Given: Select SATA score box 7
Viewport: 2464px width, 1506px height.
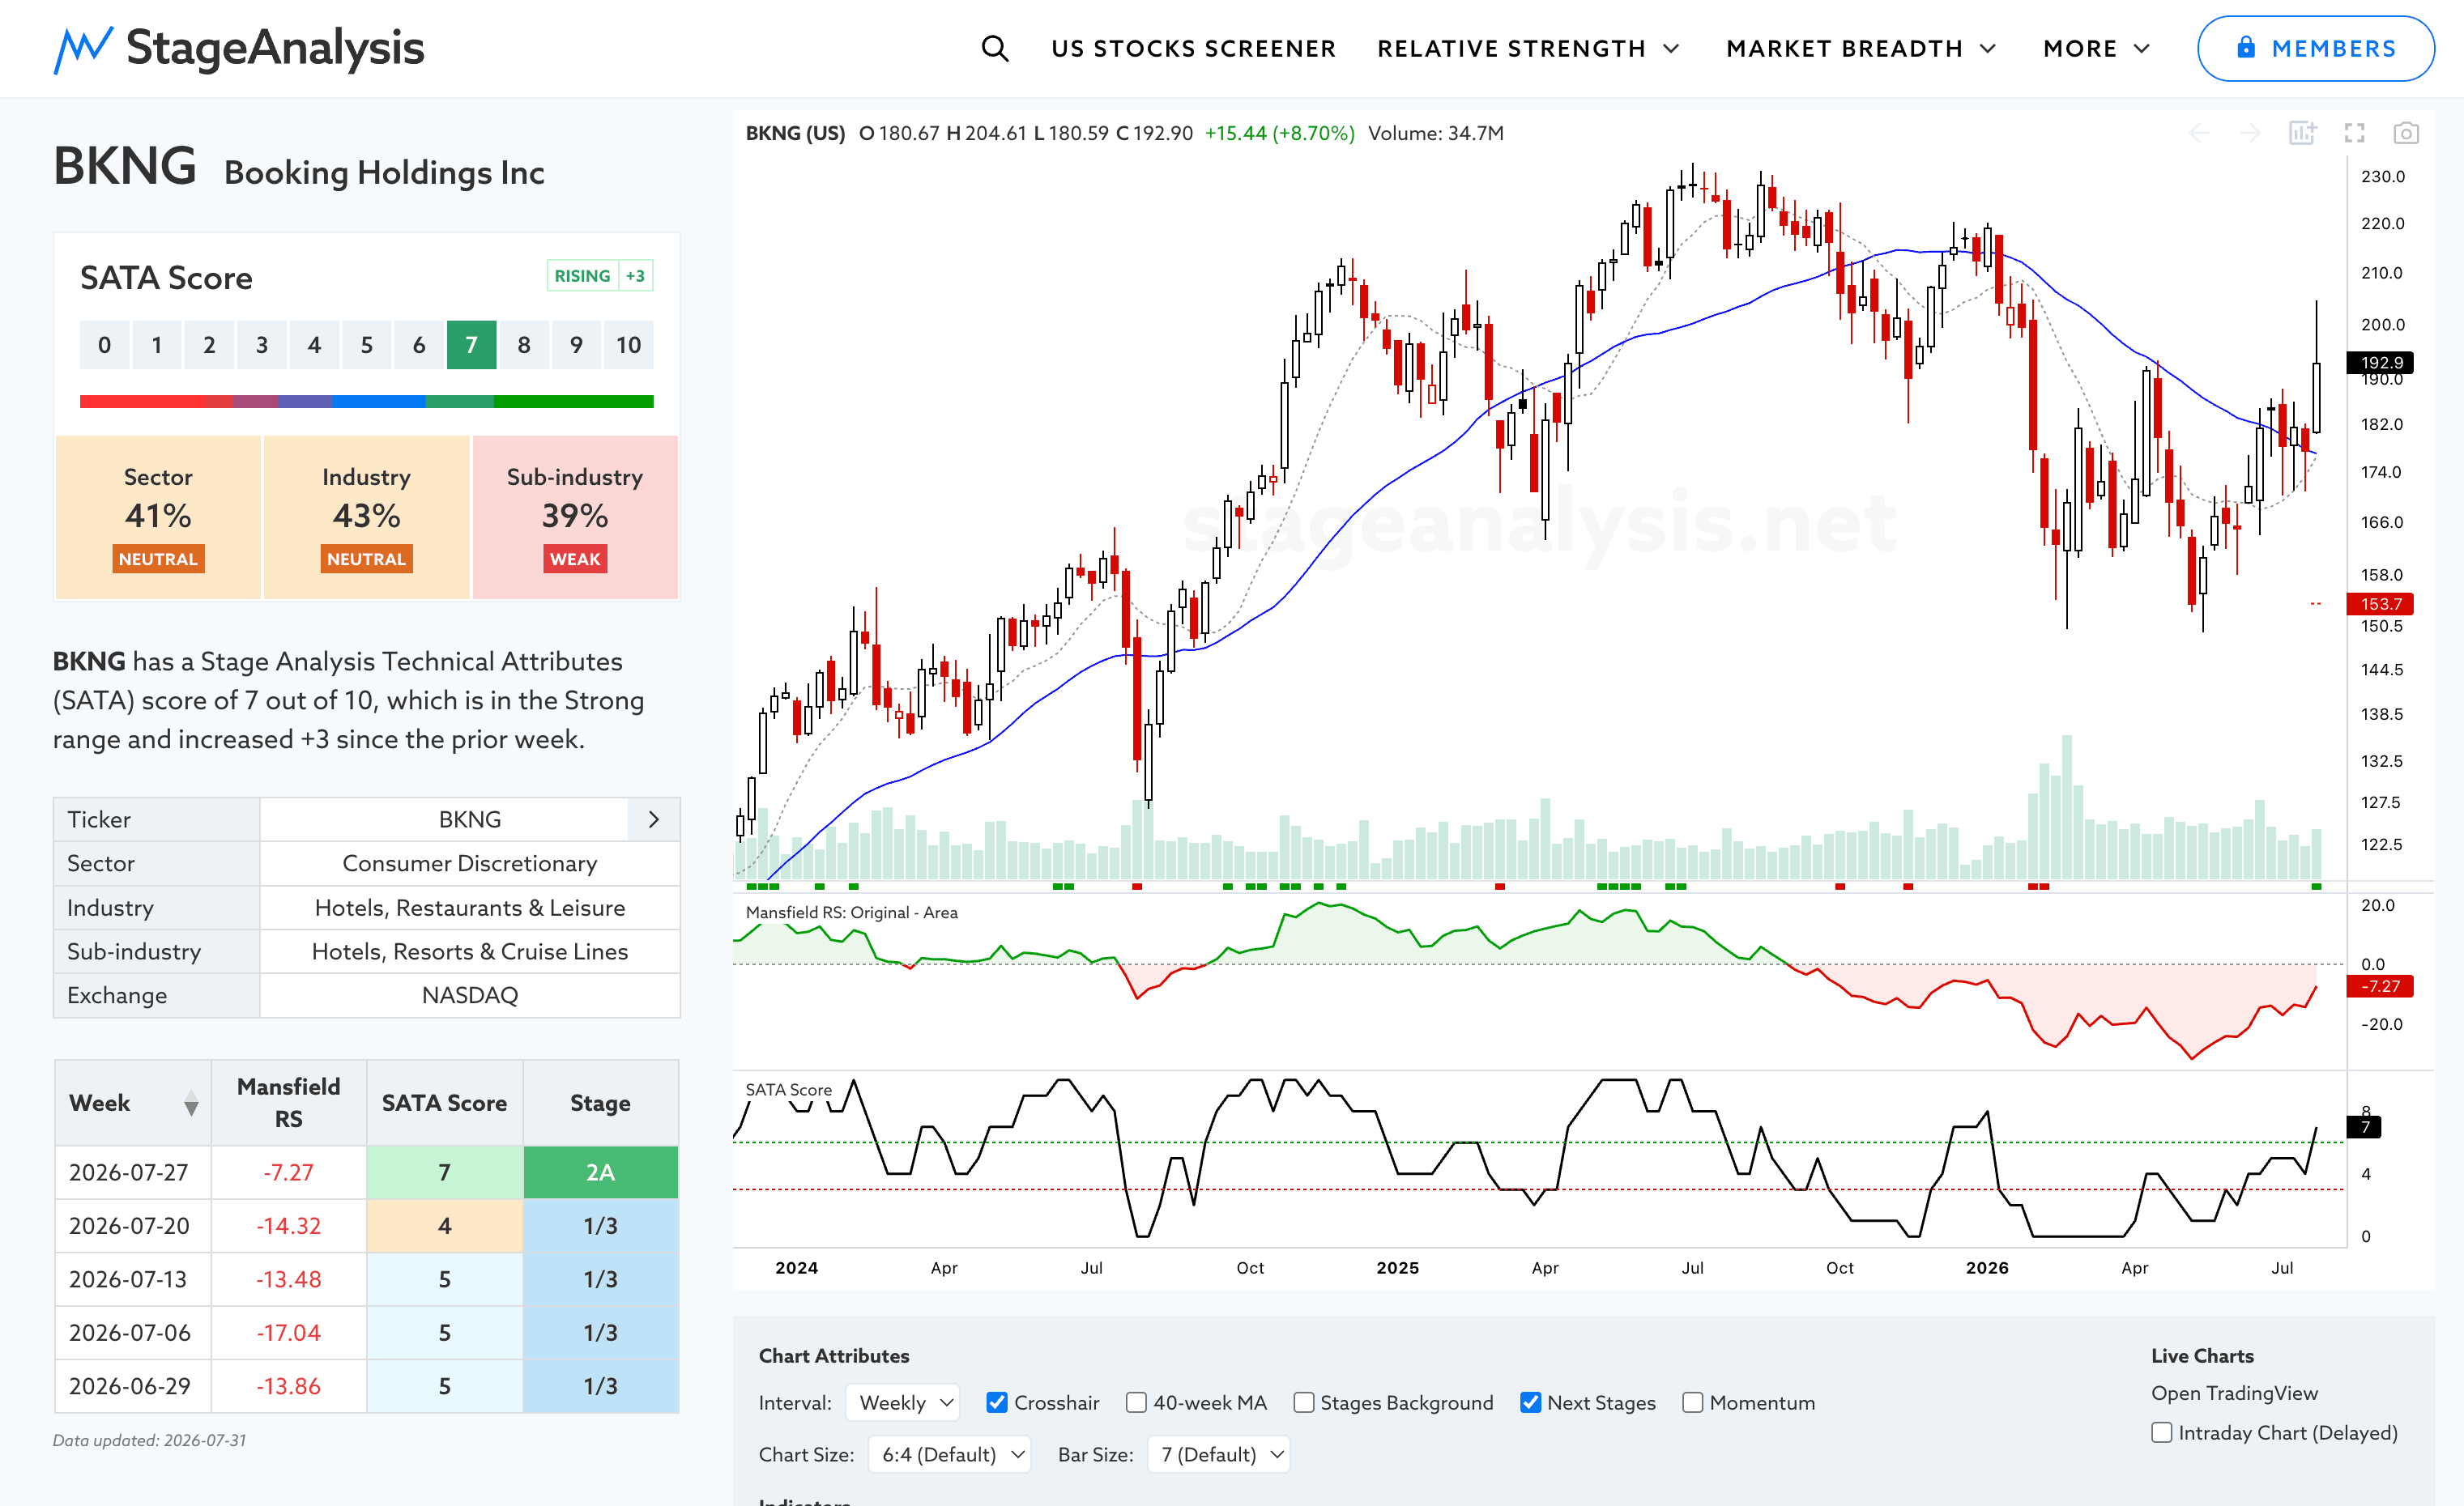Looking at the screenshot, I should tap(471, 345).
